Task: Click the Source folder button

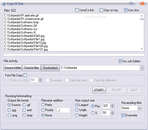Action: tap(13, 68)
